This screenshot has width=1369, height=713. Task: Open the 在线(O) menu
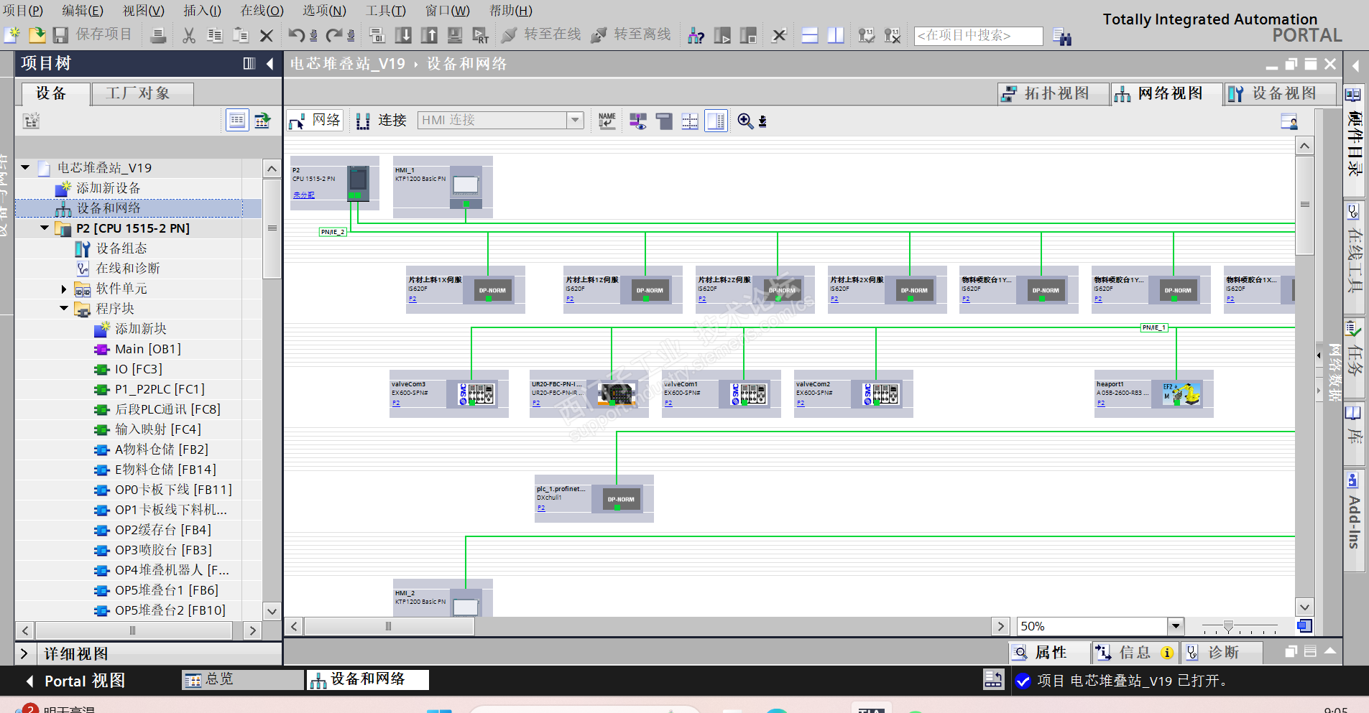[x=262, y=11]
